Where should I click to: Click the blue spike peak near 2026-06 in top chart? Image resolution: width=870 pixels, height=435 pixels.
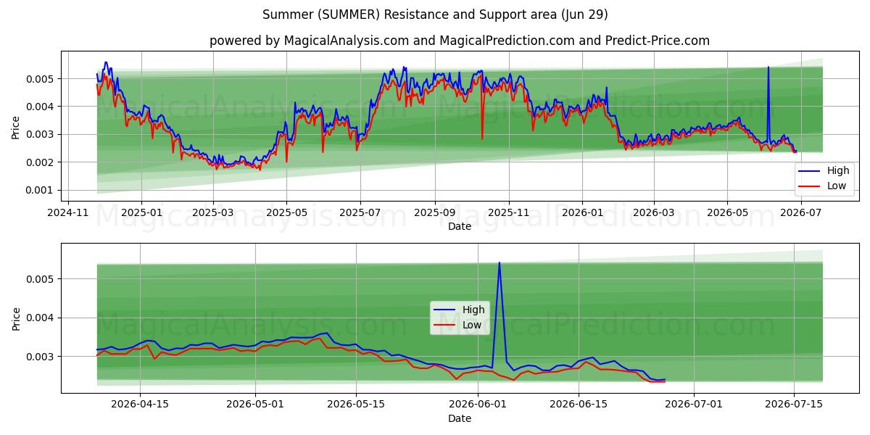pos(768,67)
